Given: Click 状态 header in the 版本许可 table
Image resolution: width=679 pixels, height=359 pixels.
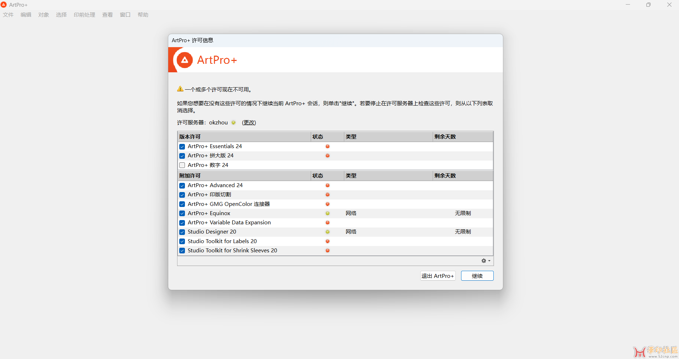Looking at the screenshot, I should tap(327, 136).
